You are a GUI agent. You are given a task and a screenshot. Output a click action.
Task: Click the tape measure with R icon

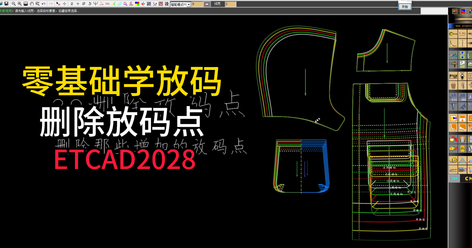[453, 160]
